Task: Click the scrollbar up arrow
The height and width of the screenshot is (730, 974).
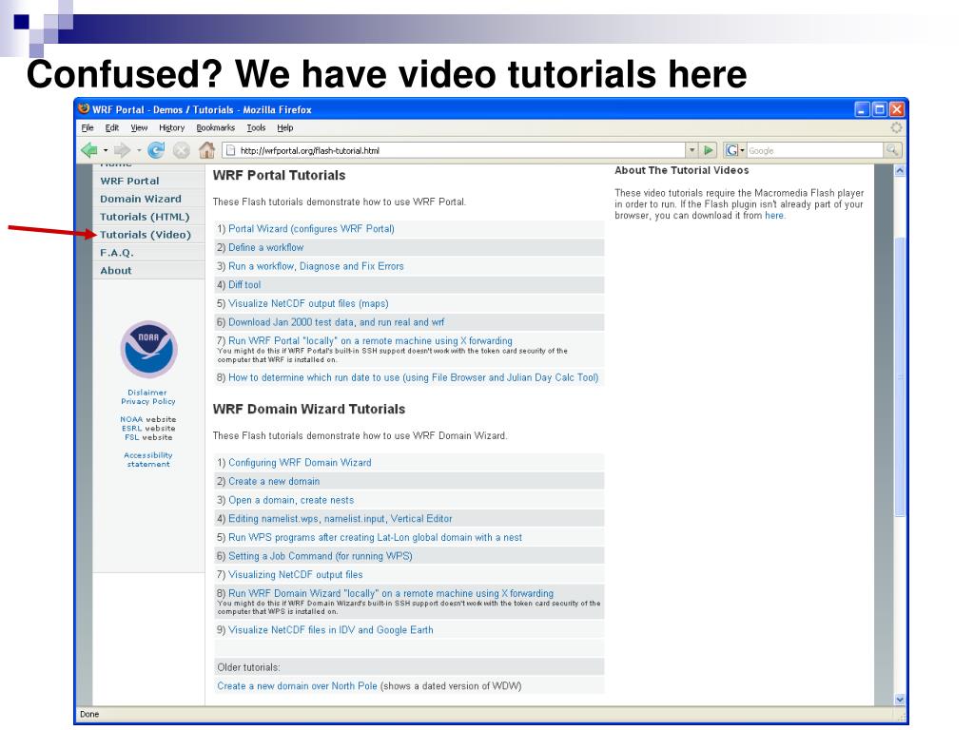Action: click(900, 170)
